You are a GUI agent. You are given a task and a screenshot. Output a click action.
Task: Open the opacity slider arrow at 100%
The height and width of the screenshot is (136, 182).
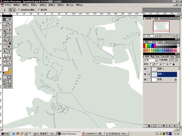pyautogui.click(x=176, y=60)
